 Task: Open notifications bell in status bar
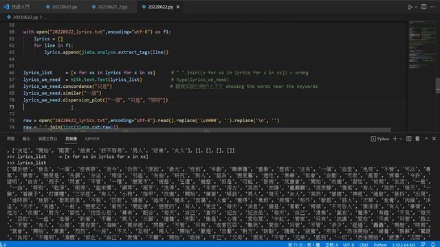click(x=433, y=244)
